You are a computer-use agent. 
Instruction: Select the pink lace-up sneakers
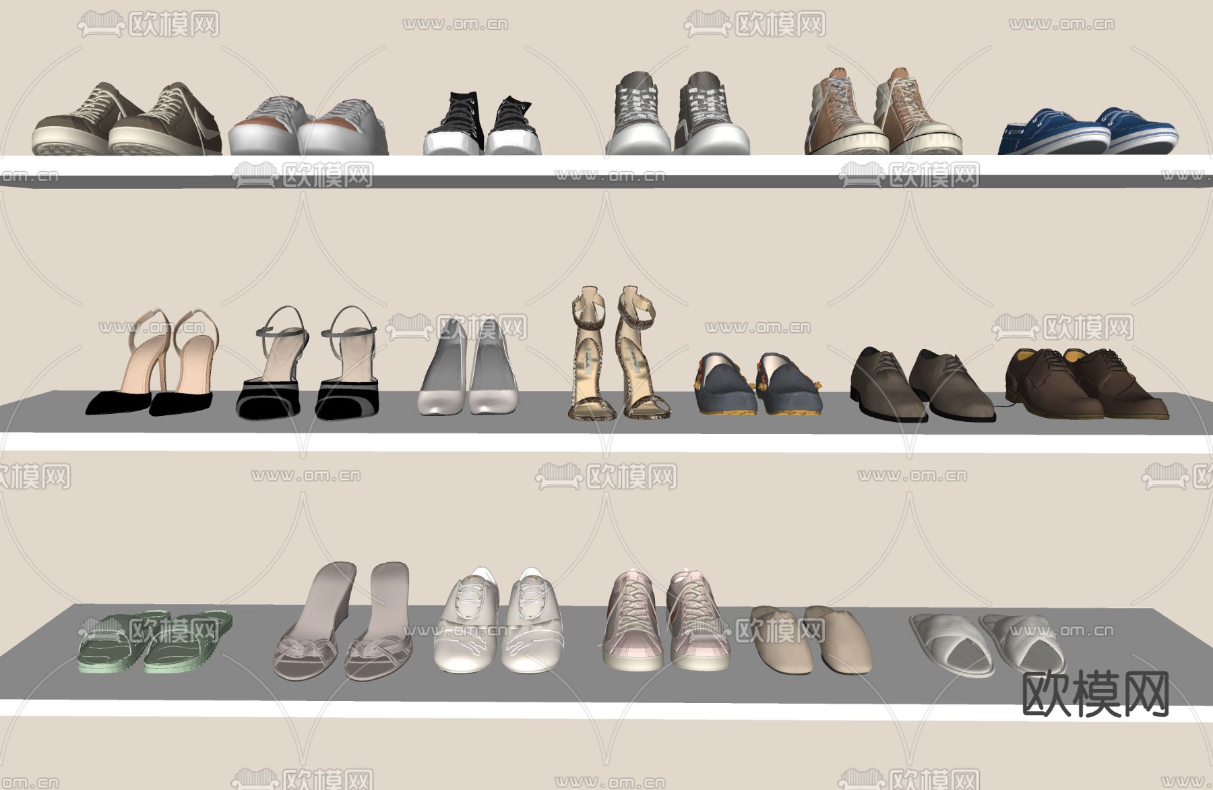pyautogui.click(x=665, y=620)
